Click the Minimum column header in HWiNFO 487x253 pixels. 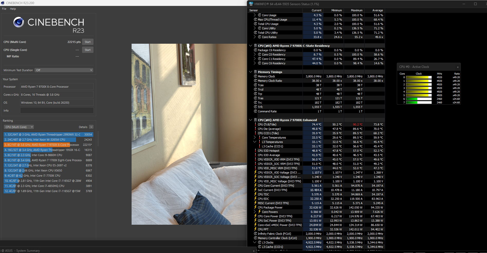pos(333,10)
